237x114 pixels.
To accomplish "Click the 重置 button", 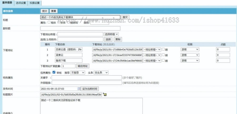I will (x=53, y=11).
